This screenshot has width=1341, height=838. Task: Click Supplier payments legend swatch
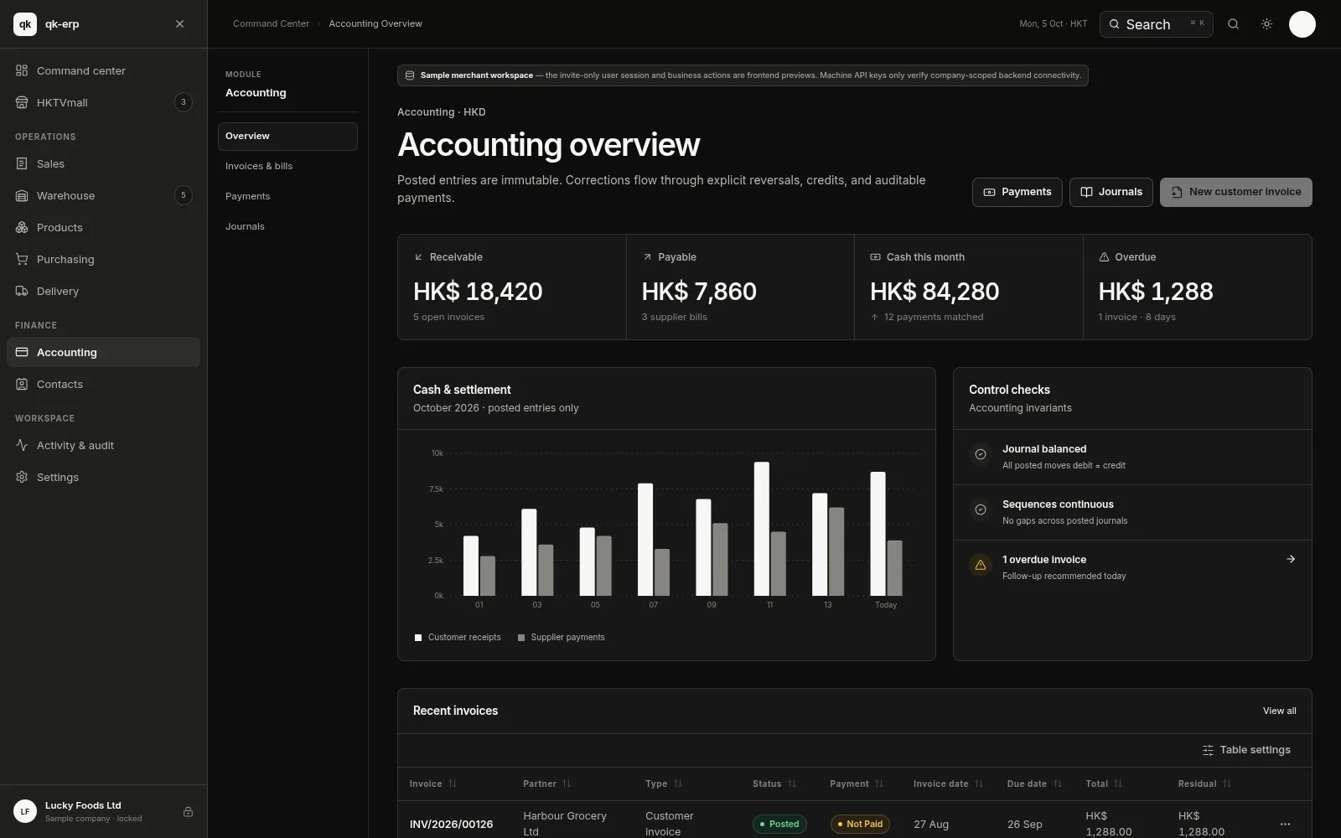(521, 638)
